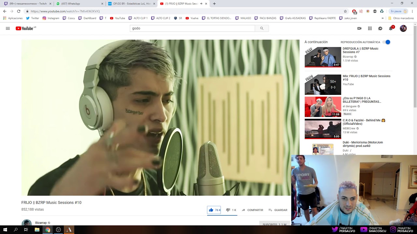Open the Reptileano FAERTE bookmark
Viewport: 417px width, 234px height.
point(322,18)
